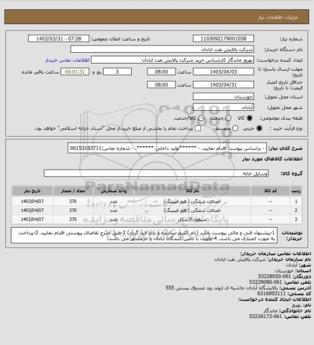Click the requester field بهروز ماندگار
The image size is (314, 345).
(173, 60)
